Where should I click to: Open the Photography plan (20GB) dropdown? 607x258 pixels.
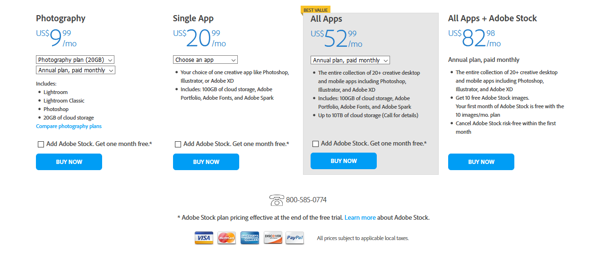(x=75, y=60)
